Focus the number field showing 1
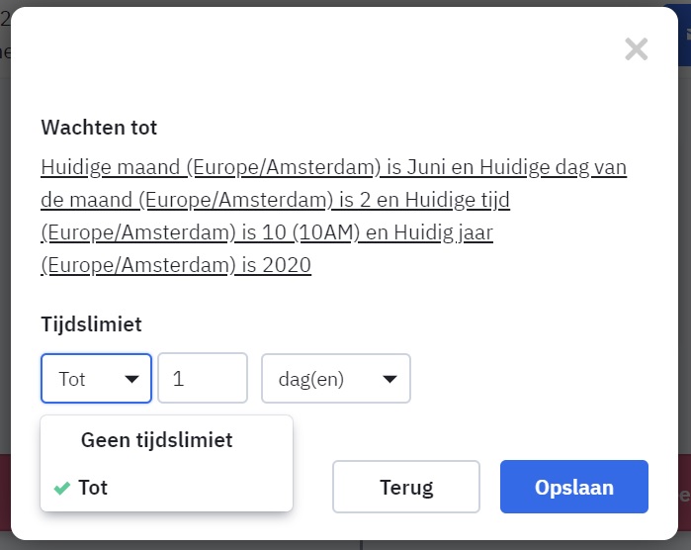 click(x=202, y=379)
